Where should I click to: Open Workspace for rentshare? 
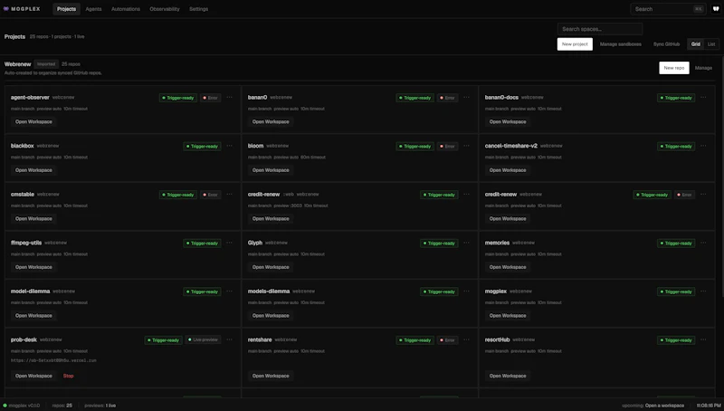click(x=271, y=376)
